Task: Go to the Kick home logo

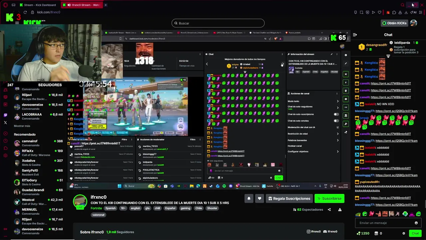Action: [34, 22]
